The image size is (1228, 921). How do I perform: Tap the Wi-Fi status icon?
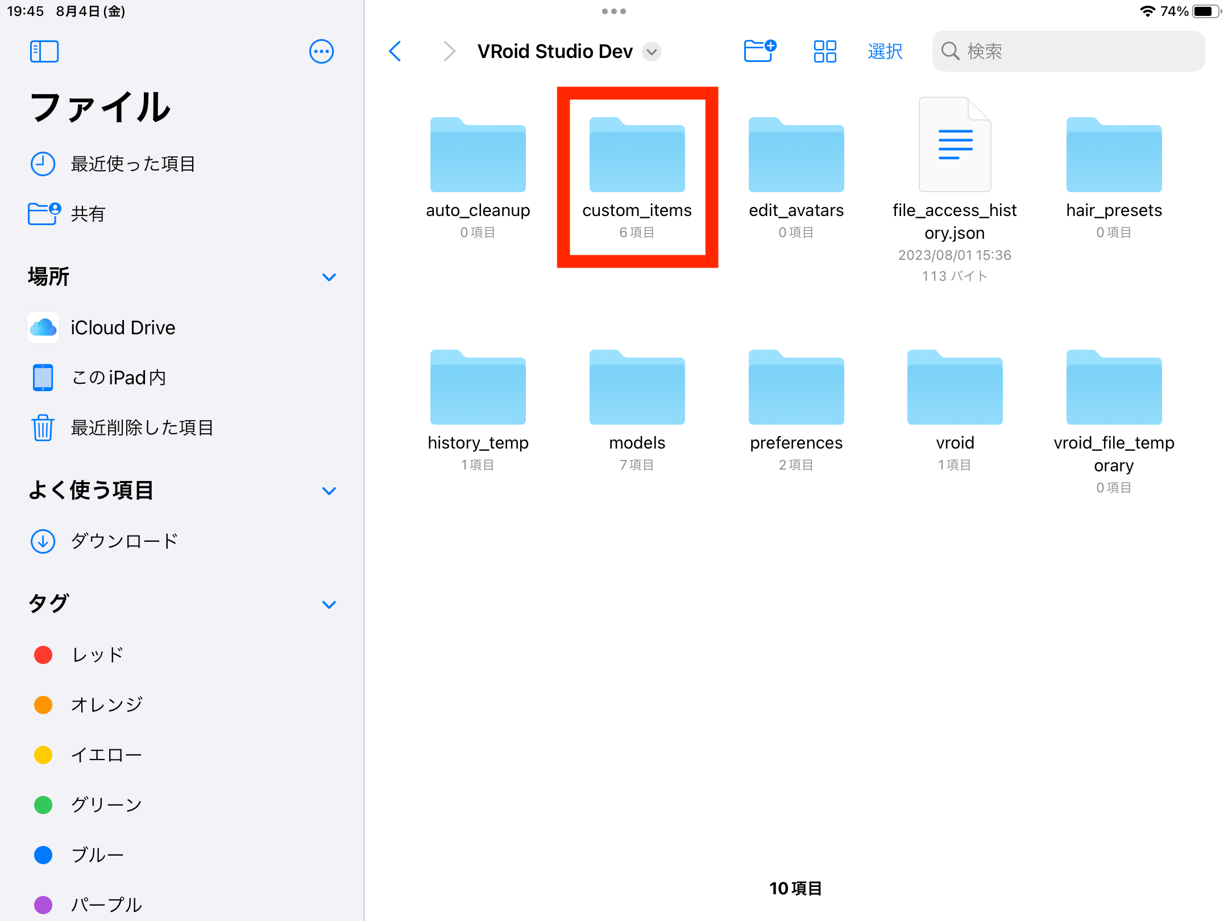click(x=1148, y=11)
